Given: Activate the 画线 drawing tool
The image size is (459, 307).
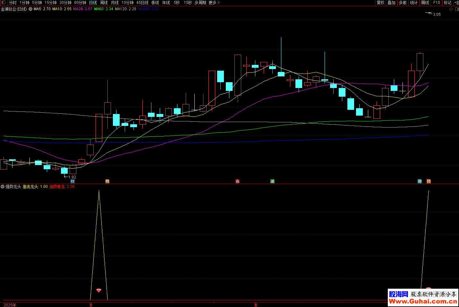Looking at the screenshot, I should pos(425,3).
